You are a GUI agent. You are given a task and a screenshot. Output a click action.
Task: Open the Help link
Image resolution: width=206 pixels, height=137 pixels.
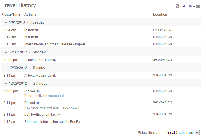(x=183, y=6)
